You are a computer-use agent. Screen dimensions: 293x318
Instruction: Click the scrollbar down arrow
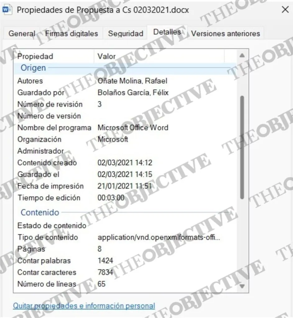point(242,286)
